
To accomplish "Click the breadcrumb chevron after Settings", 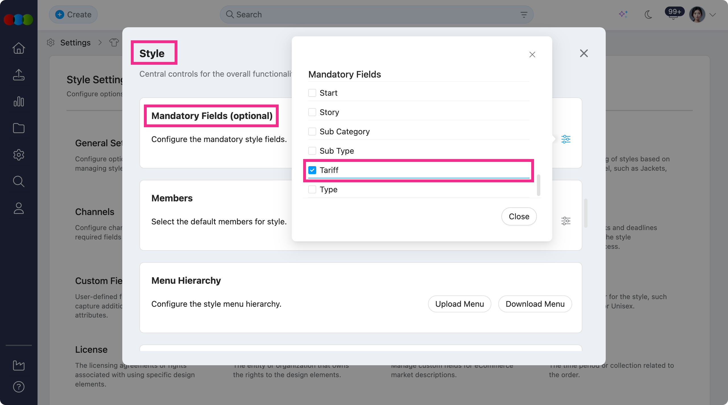I will coord(100,43).
